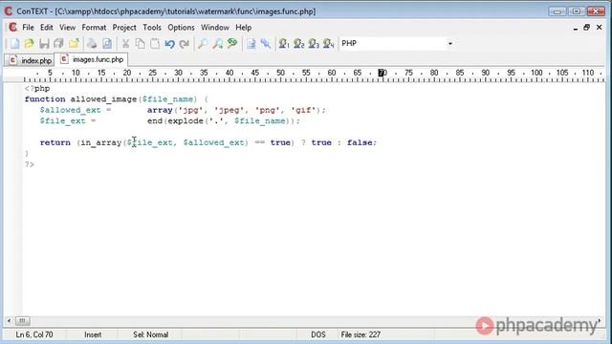Click the 'return' keyword

[x=55, y=142]
